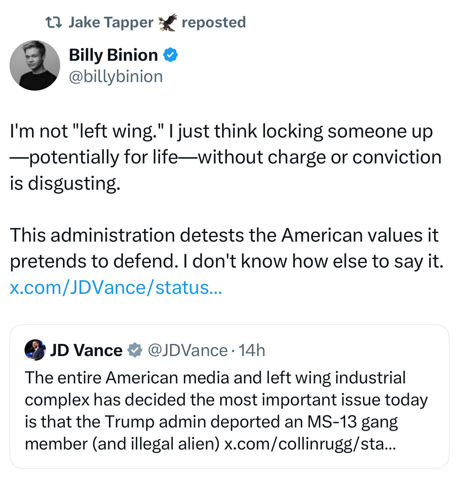
Task: Open Billy Binion's profile photo
Action: [x=35, y=65]
